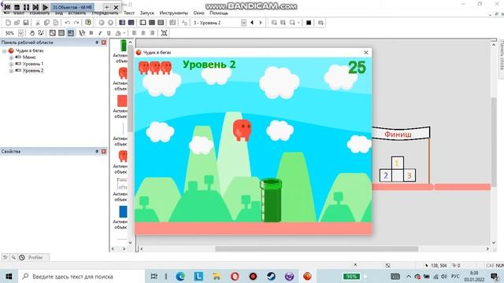The width and height of the screenshot is (504, 283).
Task: Open the Текст menu
Action: pyautogui.click(x=129, y=13)
